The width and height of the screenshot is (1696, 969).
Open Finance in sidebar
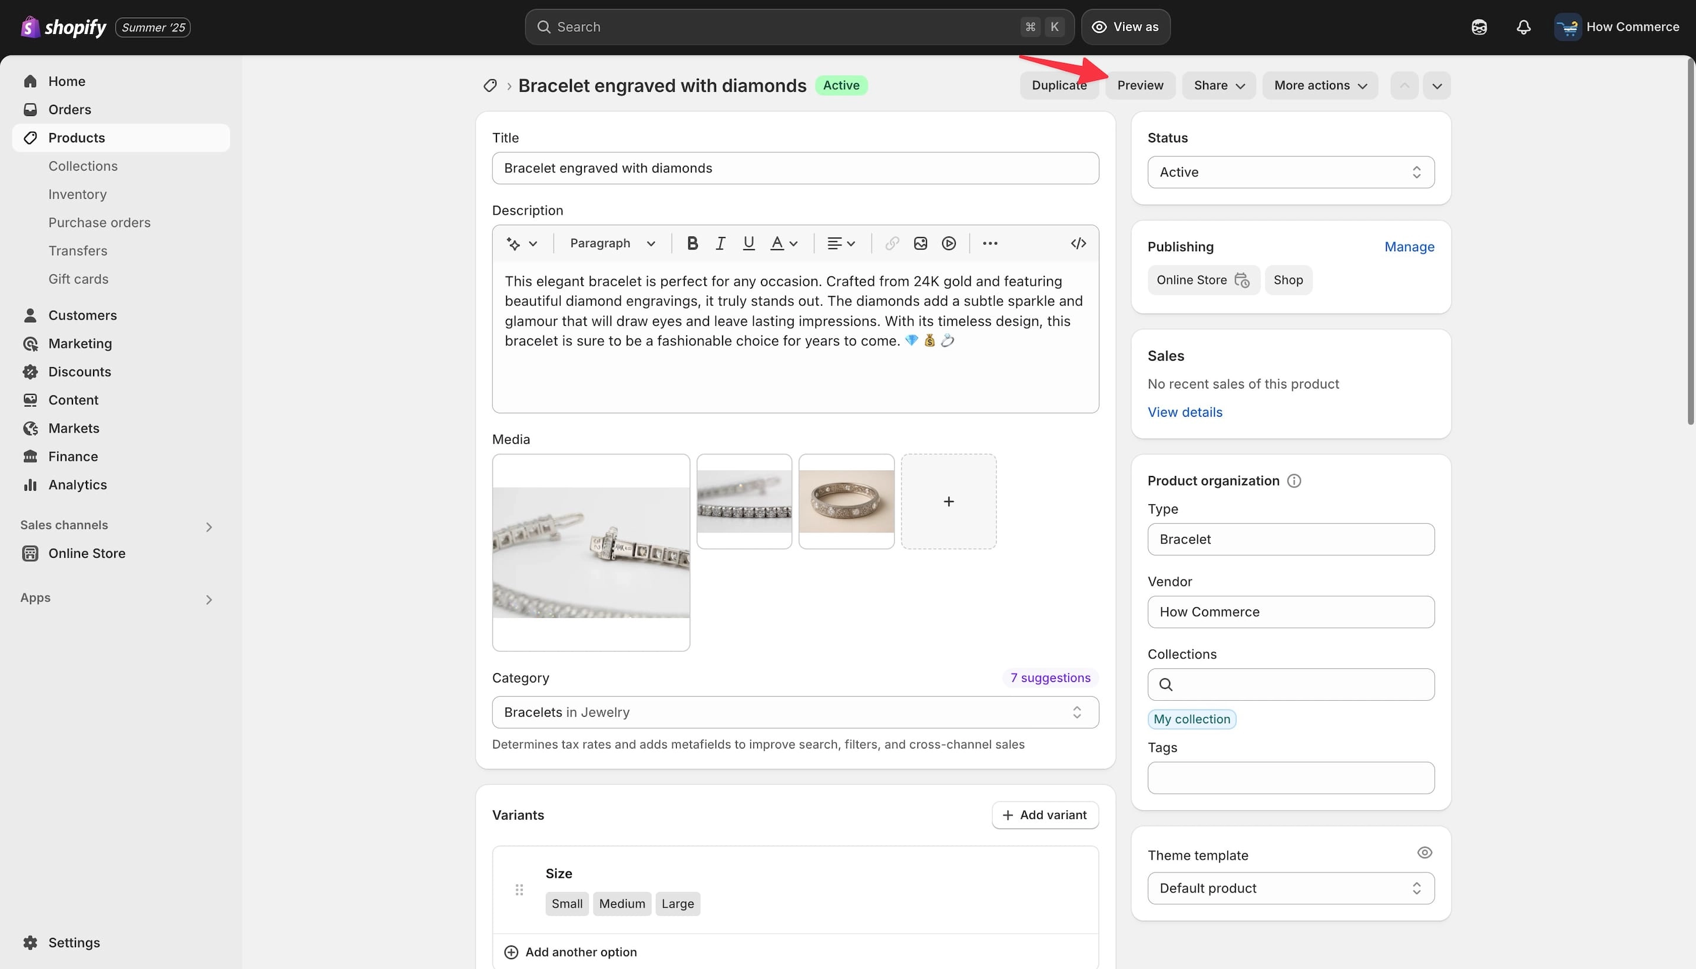pyautogui.click(x=121, y=457)
